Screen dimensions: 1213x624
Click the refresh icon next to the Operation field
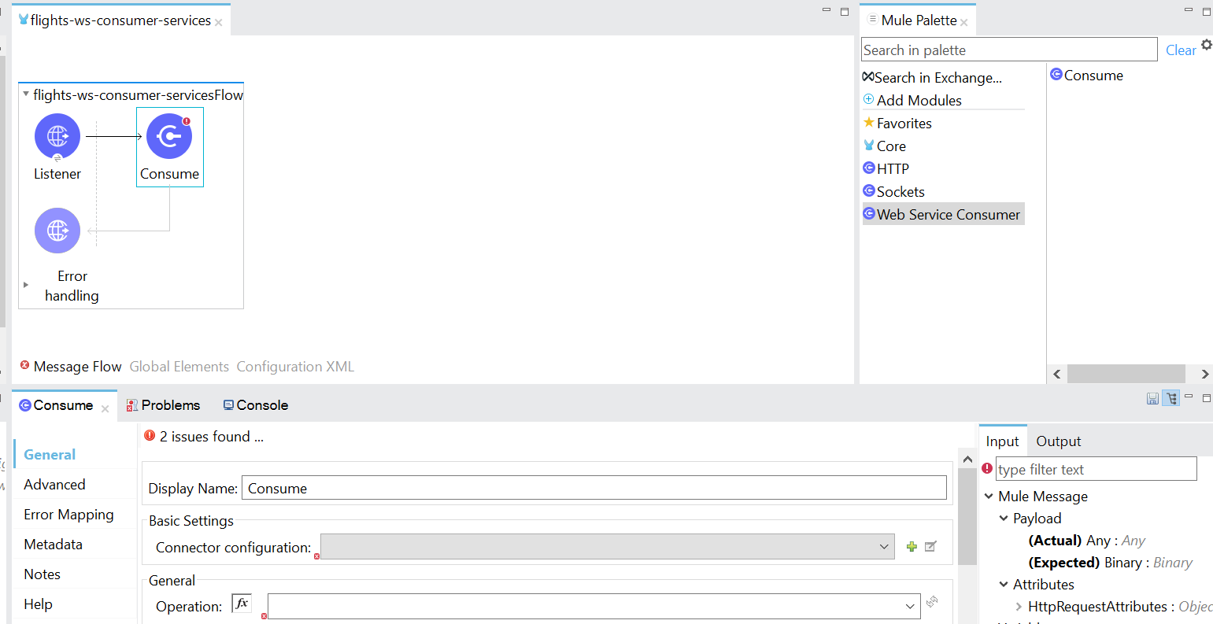pyautogui.click(x=932, y=600)
